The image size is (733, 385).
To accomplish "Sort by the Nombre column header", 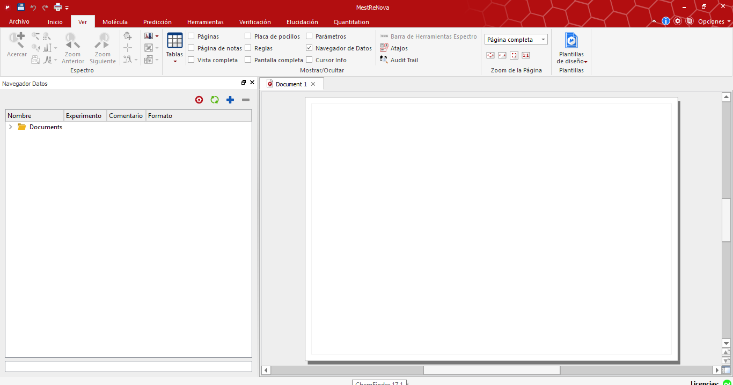I will 34,116.
